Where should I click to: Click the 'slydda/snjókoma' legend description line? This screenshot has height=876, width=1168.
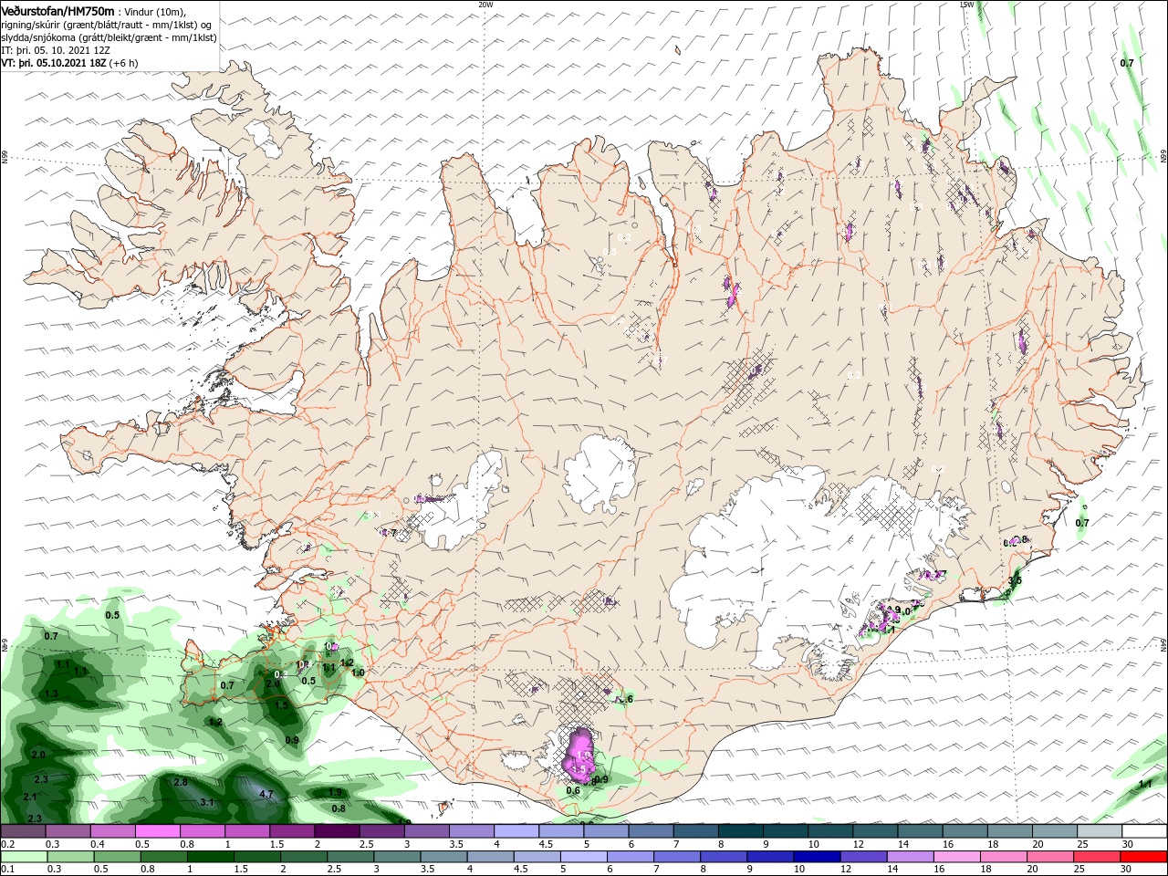[109, 37]
